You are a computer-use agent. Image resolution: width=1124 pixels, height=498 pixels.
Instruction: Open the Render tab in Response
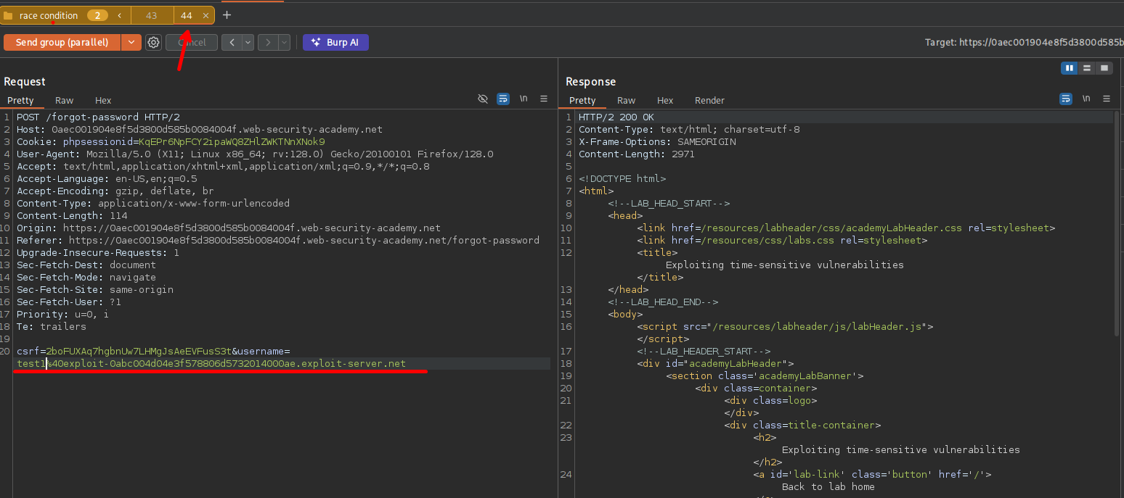click(709, 101)
